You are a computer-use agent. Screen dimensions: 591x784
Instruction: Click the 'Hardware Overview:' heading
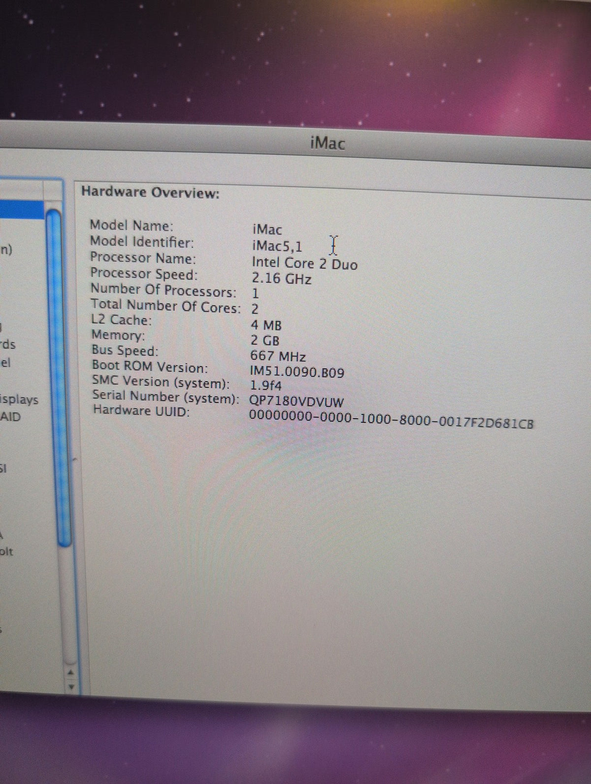click(x=150, y=192)
